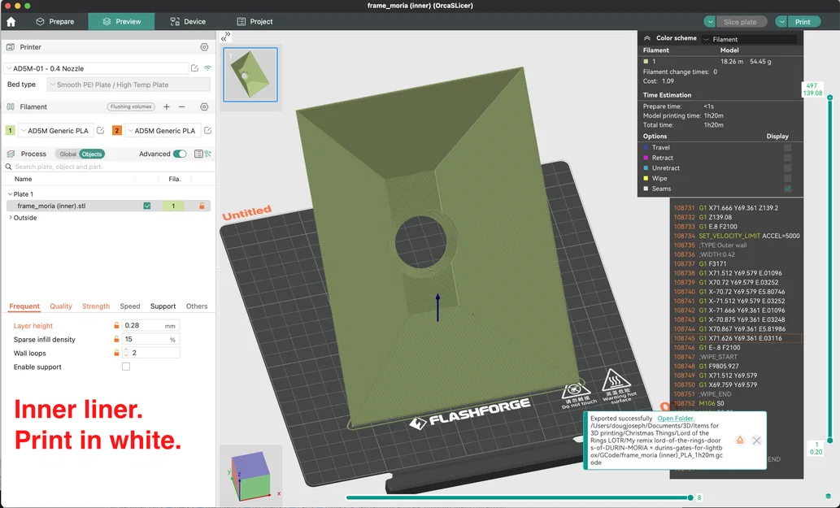Remove a filament with minus icon
This screenshot has height=508, width=840.
tap(181, 107)
